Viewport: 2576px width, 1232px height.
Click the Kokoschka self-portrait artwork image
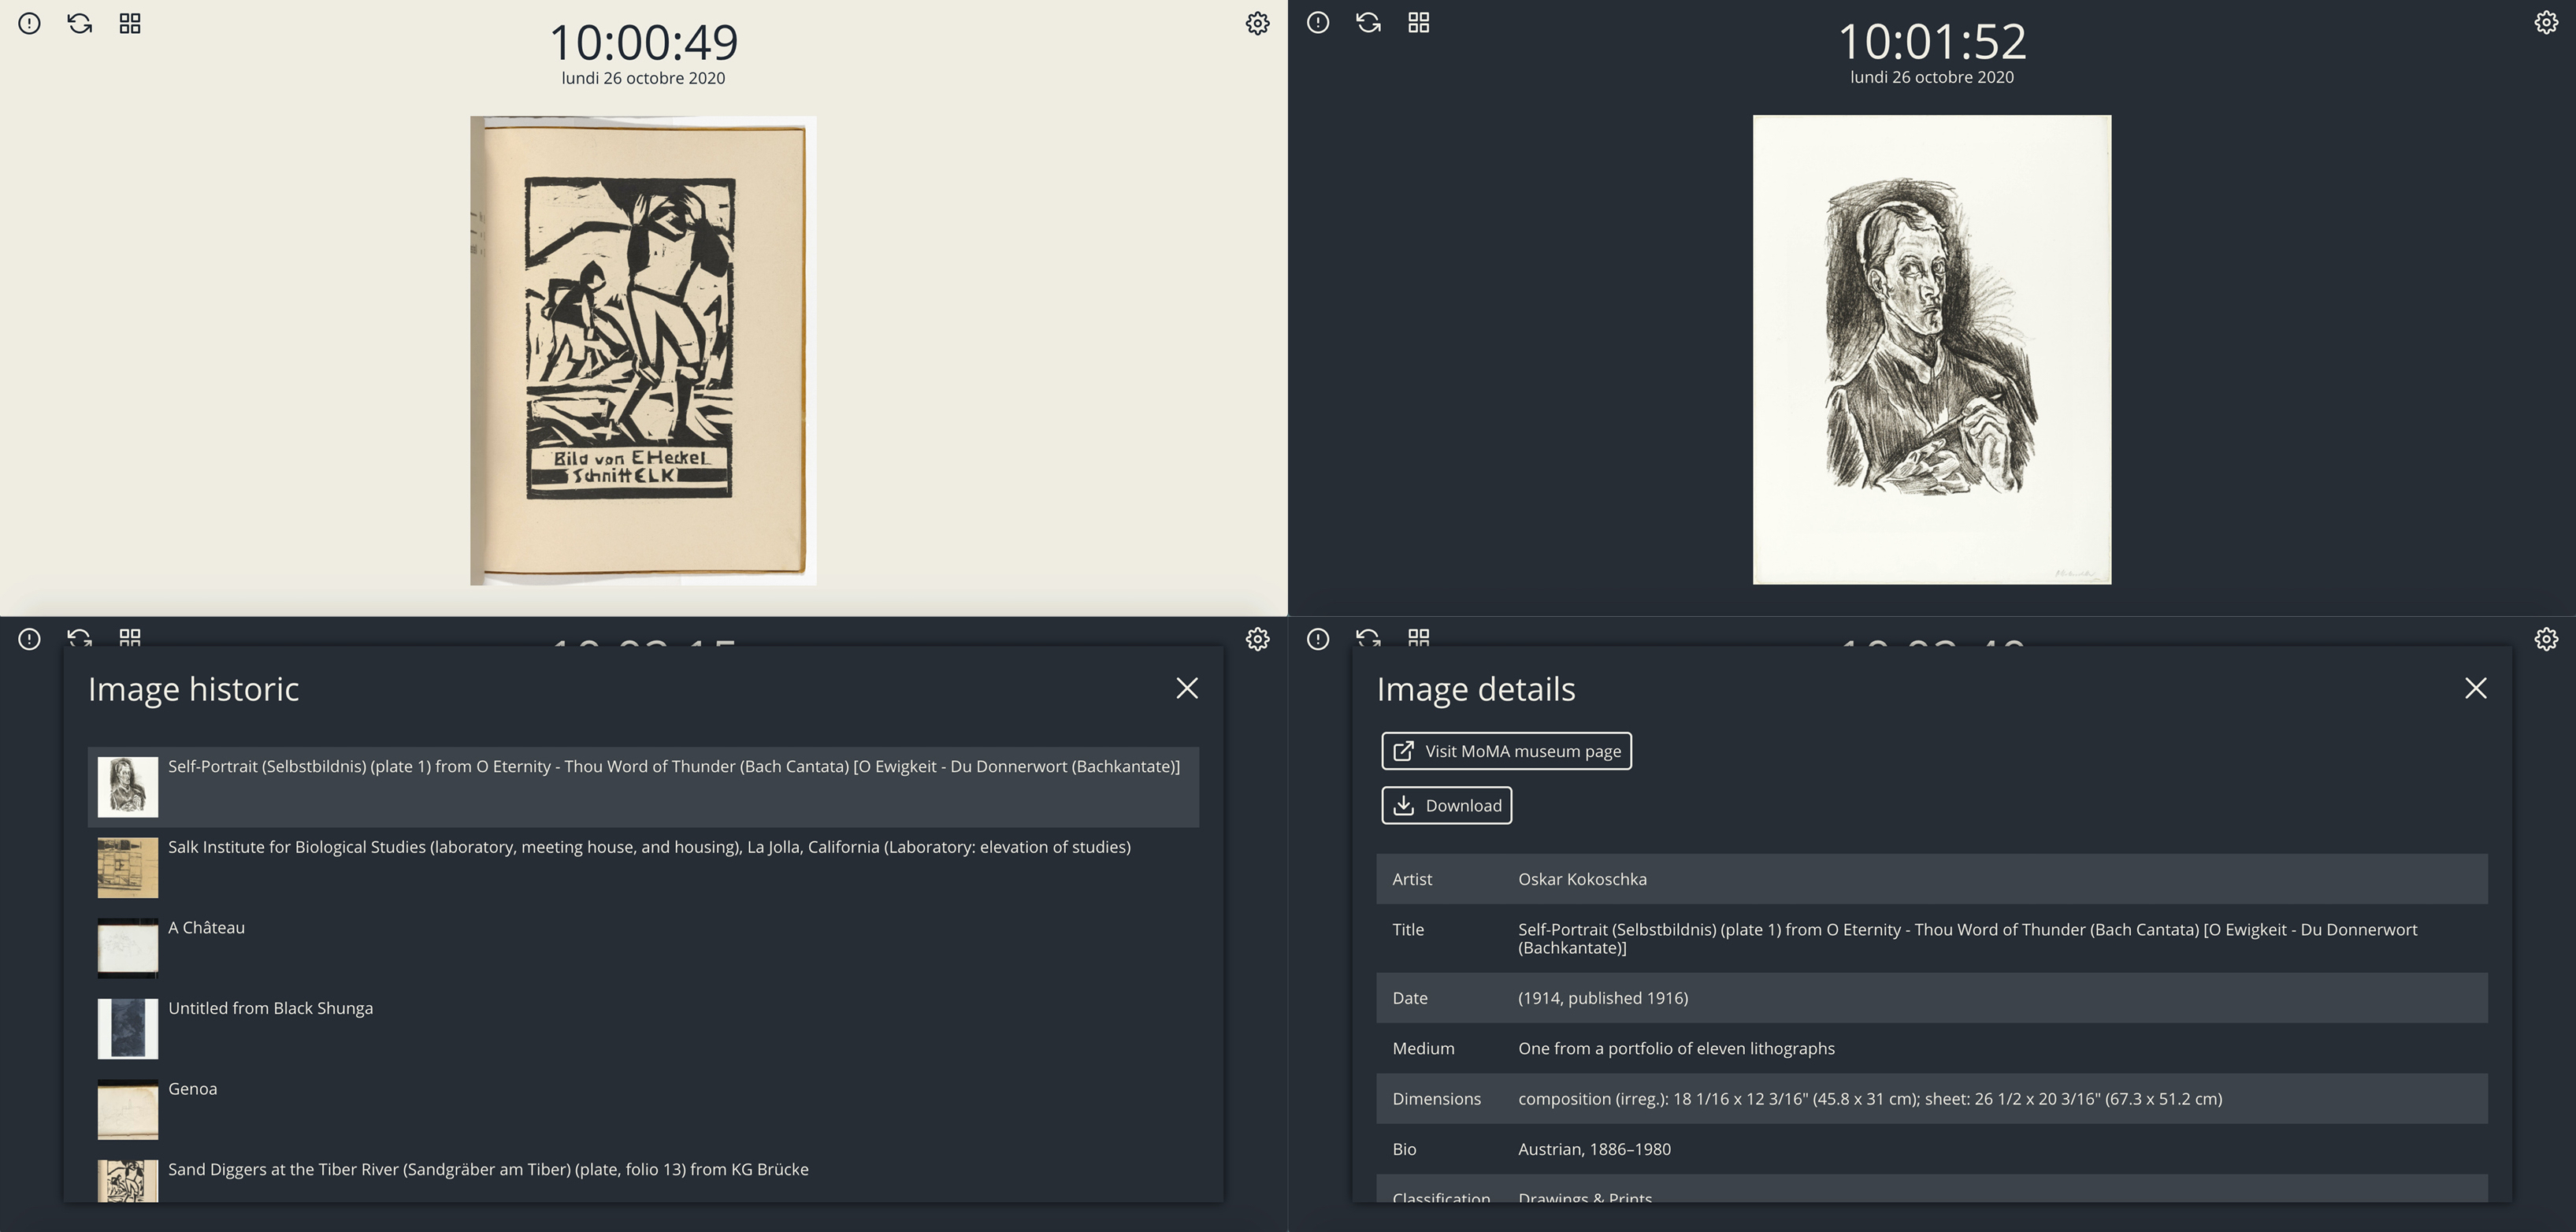coord(1932,350)
